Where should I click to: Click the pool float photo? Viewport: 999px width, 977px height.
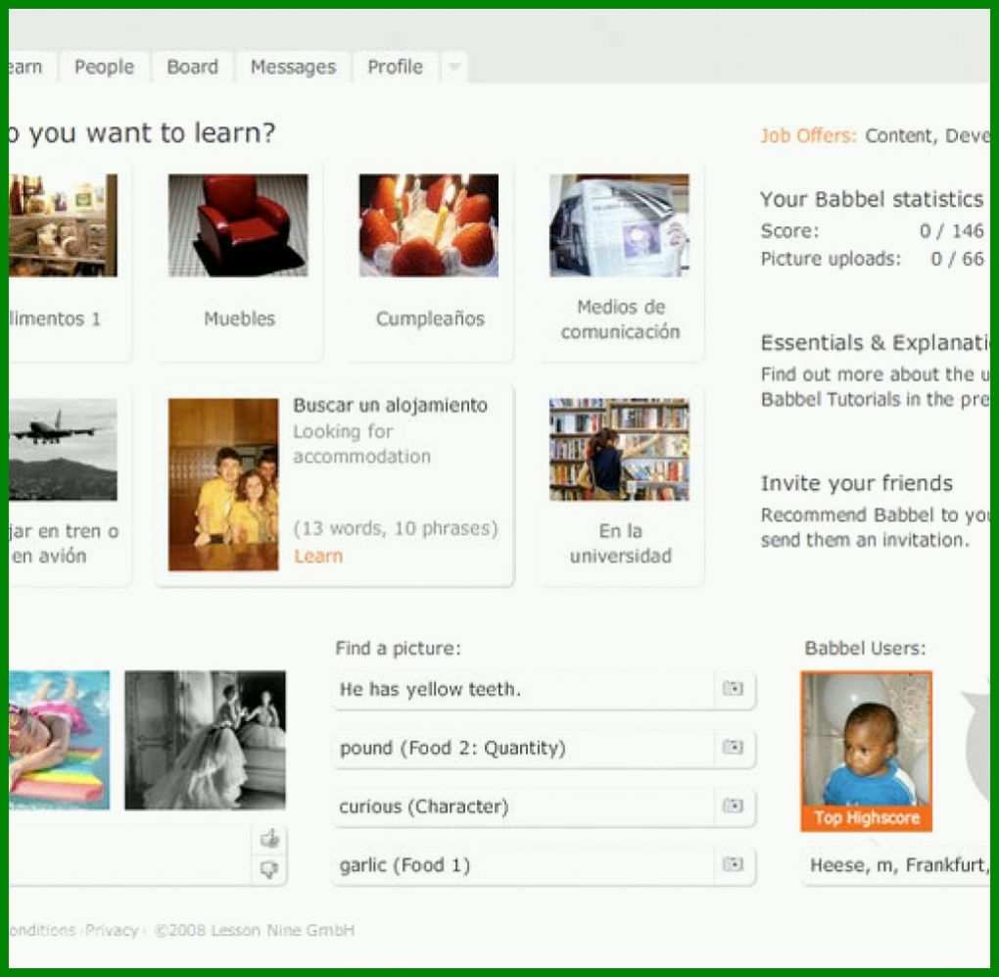59,740
